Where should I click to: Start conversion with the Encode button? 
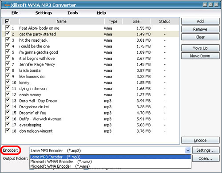[x=200, y=140]
